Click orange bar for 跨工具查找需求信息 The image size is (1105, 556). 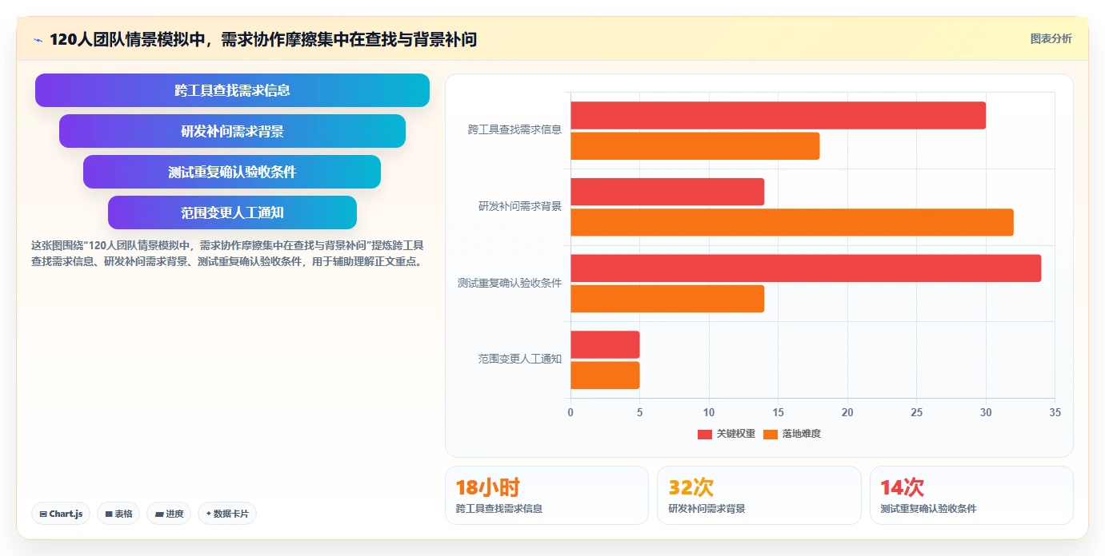tap(695, 146)
